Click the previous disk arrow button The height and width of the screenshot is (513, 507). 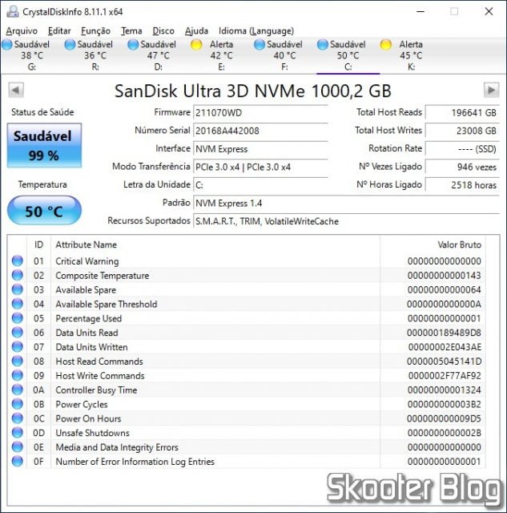click(16, 90)
